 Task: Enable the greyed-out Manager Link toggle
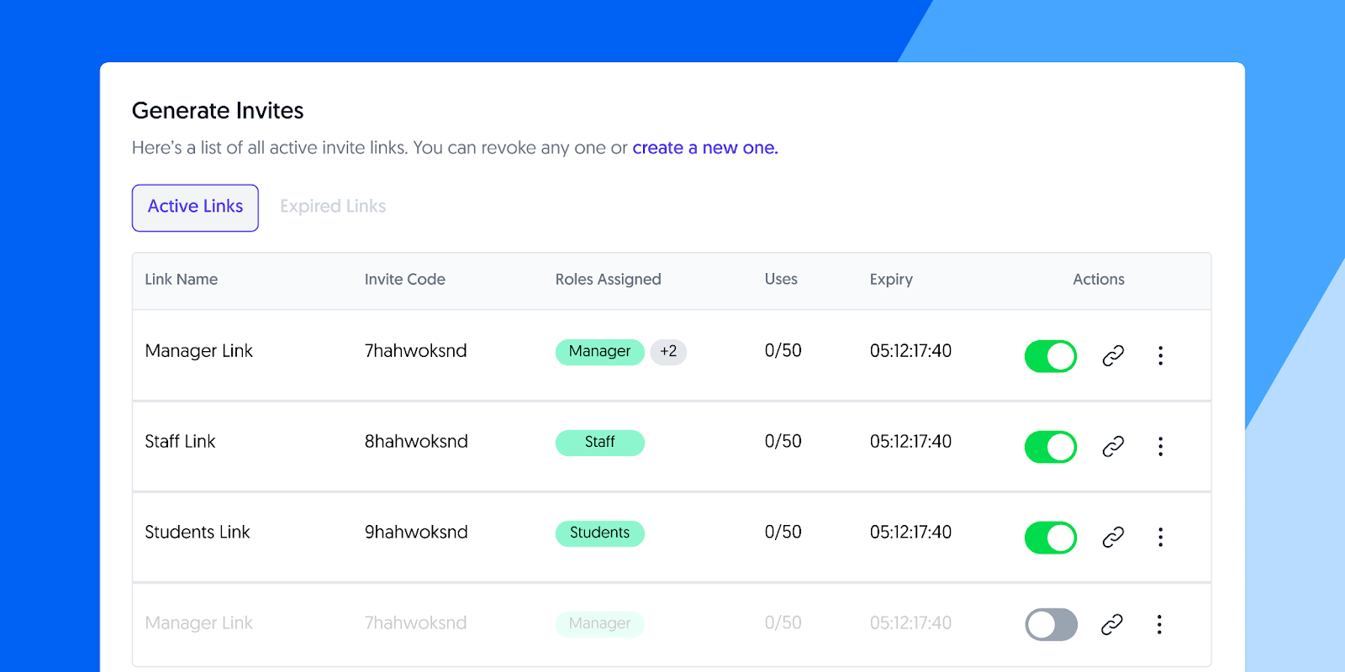tap(1051, 625)
